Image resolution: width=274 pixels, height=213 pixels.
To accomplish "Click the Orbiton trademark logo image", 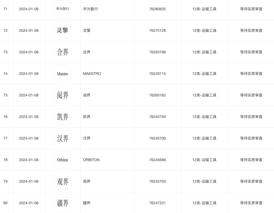I will tap(63, 160).
